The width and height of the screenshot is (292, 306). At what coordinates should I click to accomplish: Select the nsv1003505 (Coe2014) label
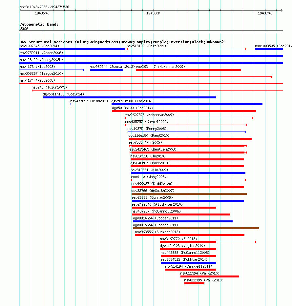273,46
